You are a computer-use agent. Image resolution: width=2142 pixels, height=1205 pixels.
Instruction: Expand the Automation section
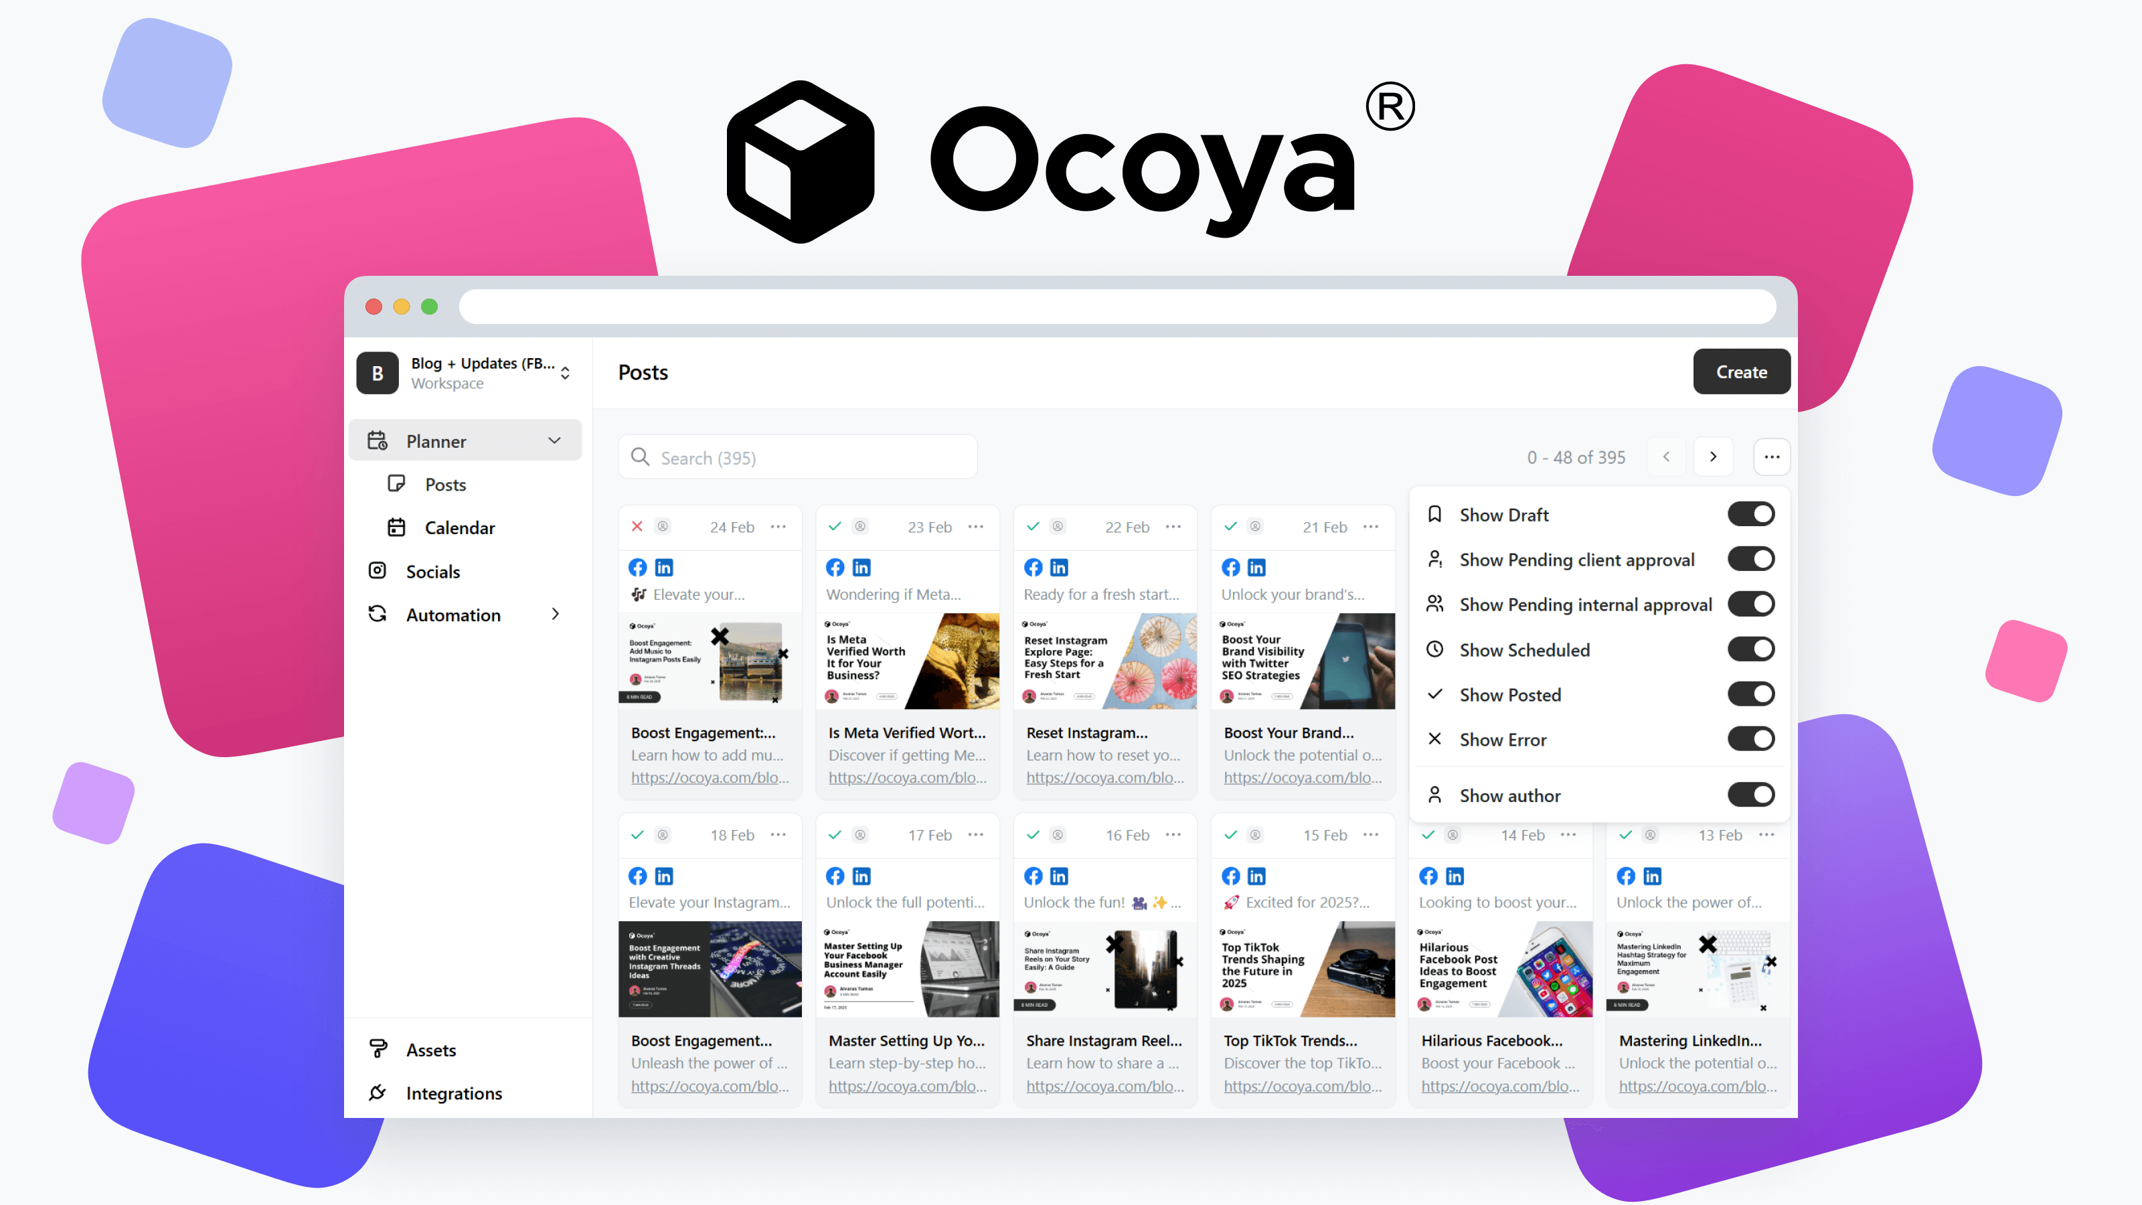pos(556,615)
